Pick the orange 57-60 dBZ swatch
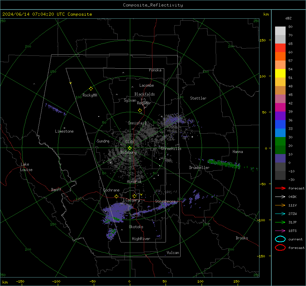306x286 pixels. pos(280,56)
